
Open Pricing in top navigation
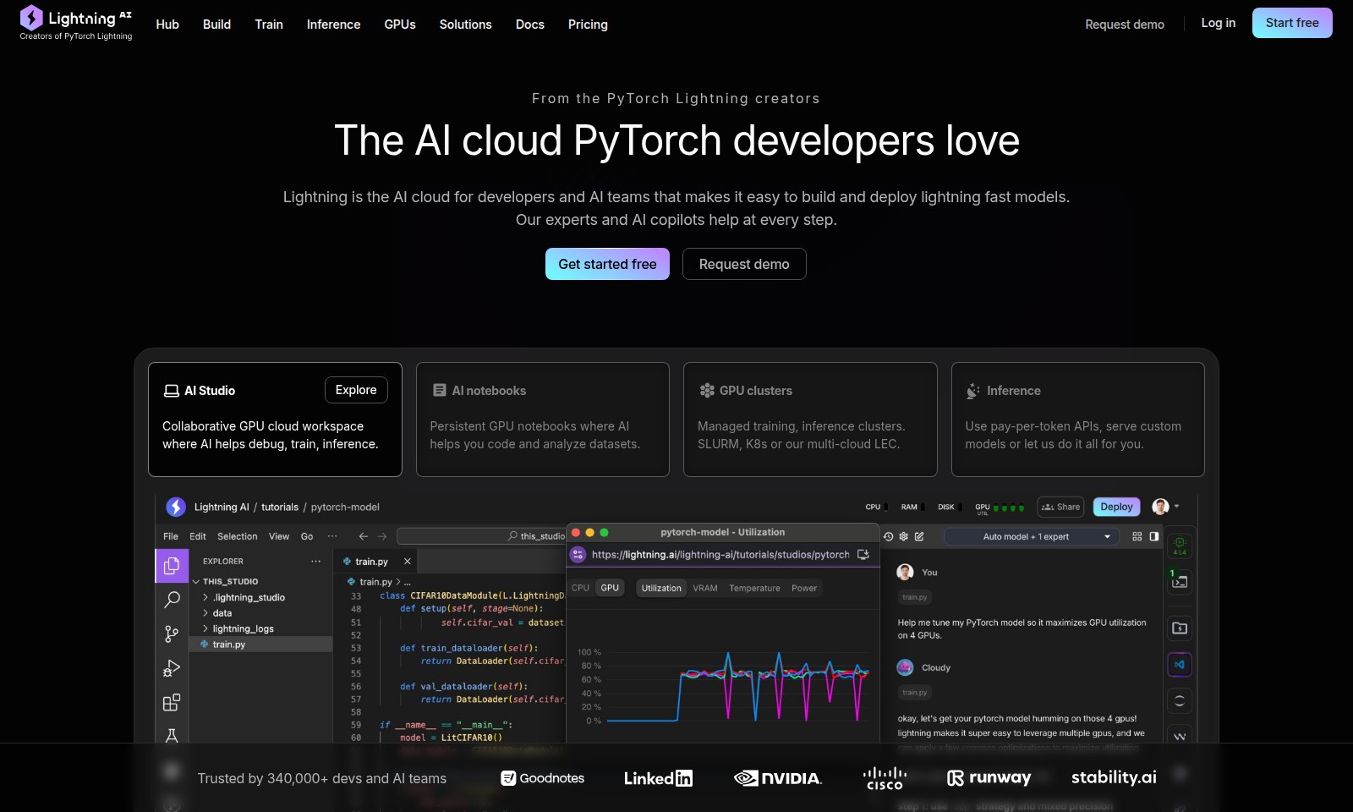point(588,25)
